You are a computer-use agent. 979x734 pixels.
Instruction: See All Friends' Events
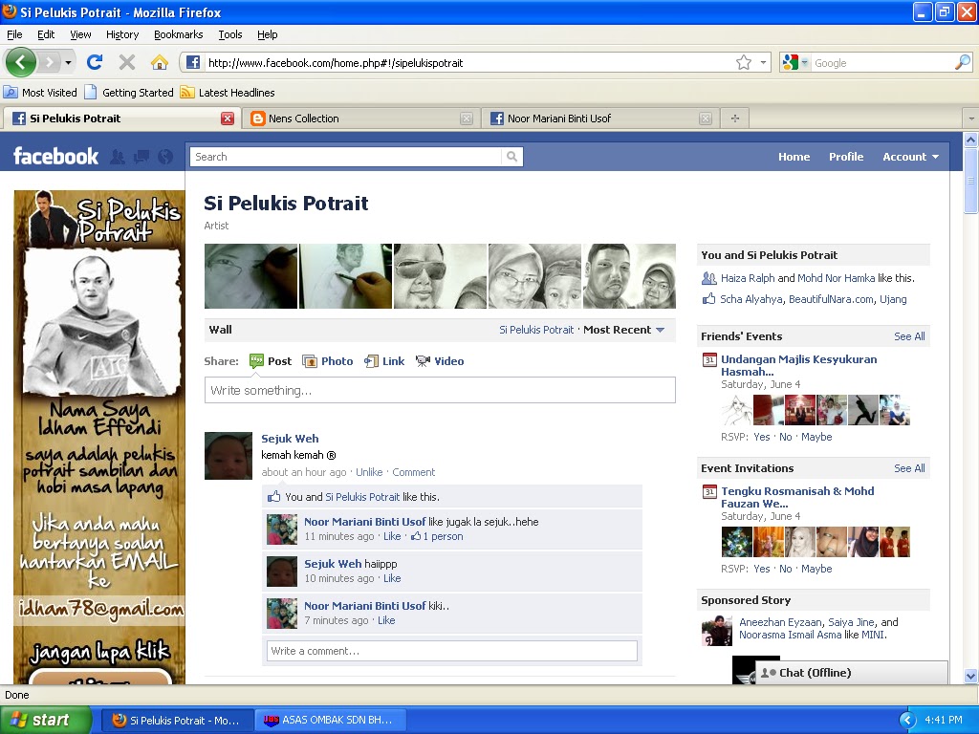[909, 335]
